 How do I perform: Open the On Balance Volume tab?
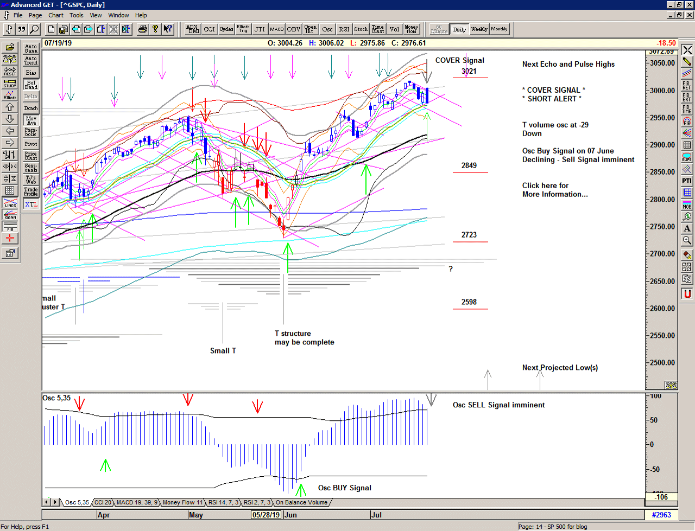pyautogui.click(x=301, y=502)
